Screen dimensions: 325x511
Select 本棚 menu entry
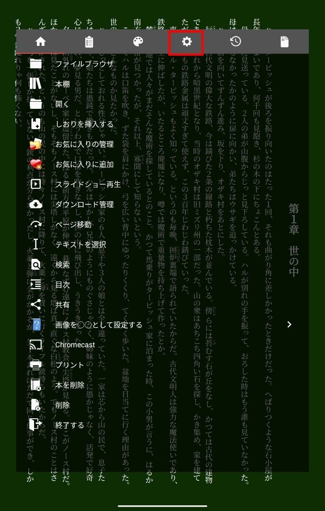point(62,84)
